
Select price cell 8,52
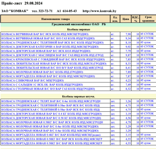click(x=126, y=89)
